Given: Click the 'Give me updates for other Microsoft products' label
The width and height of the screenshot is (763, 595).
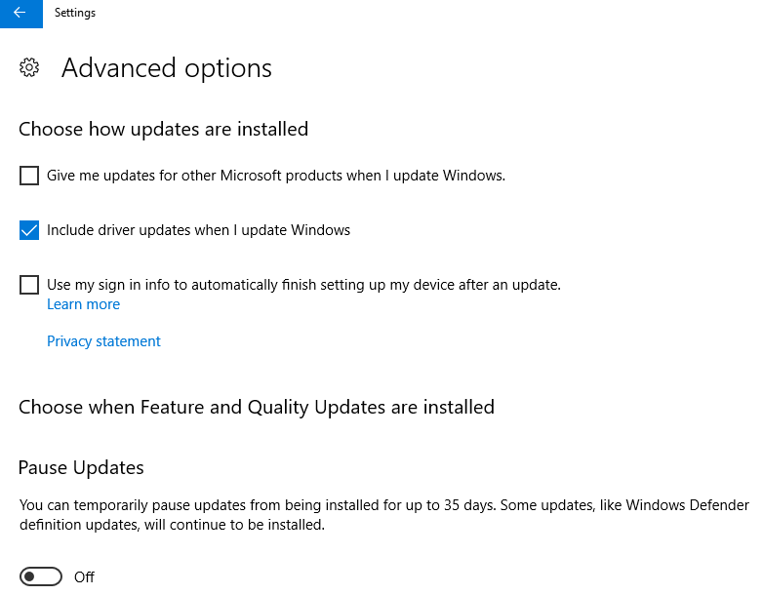Looking at the screenshot, I should tap(276, 176).
